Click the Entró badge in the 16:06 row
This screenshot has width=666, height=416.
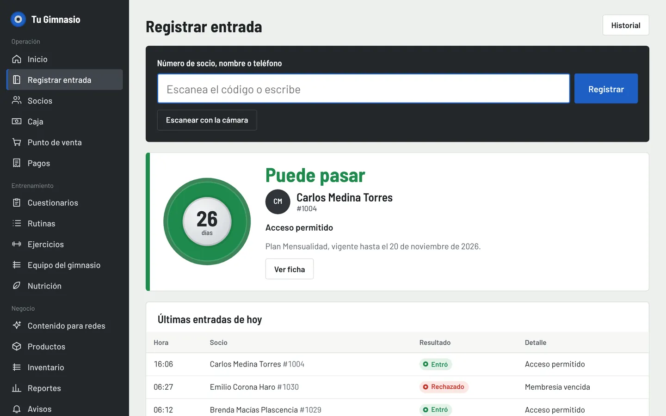tap(436, 364)
